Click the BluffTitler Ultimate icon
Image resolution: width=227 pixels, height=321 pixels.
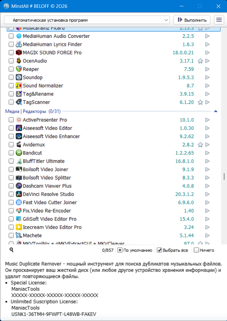(x=19, y=161)
